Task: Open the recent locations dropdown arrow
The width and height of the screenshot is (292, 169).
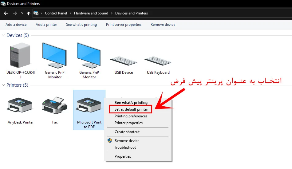Action: coord(22,13)
